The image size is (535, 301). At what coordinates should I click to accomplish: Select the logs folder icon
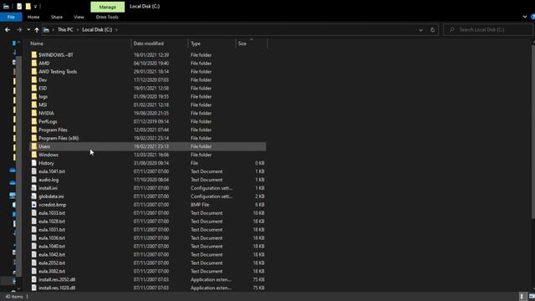[x=33, y=97]
